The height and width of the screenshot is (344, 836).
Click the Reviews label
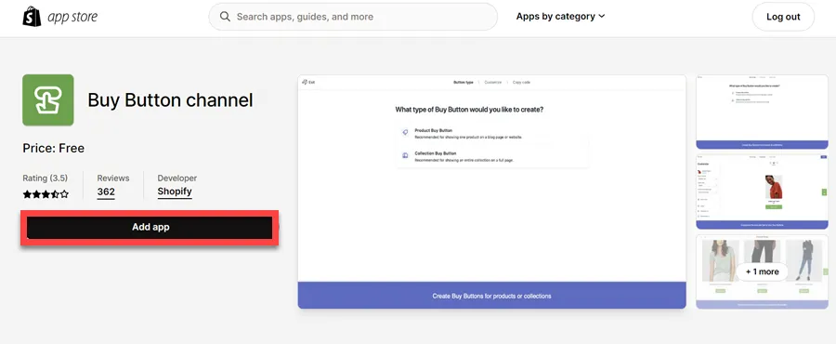point(113,179)
